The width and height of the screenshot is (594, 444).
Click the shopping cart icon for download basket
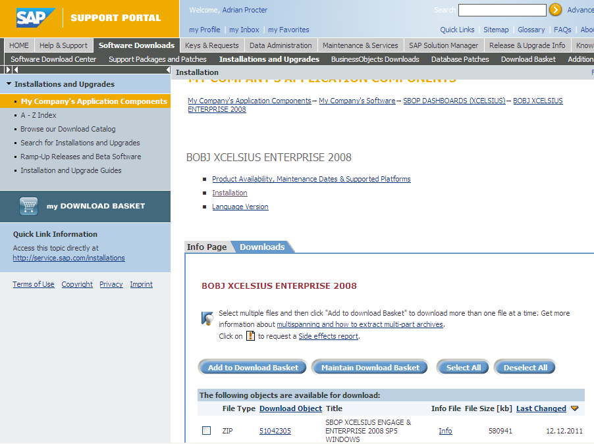tap(29, 207)
